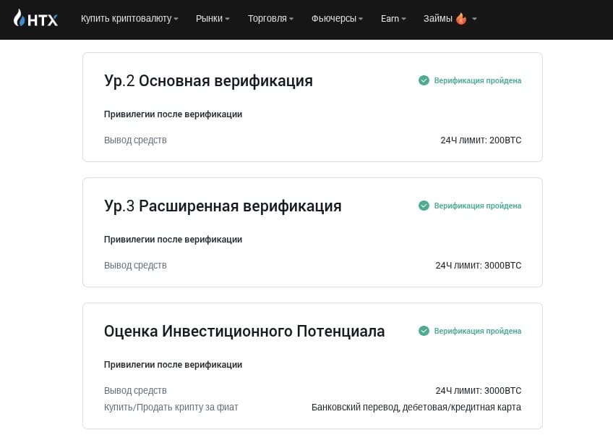Click Верификация пройдена status in Ур.2 card
The width and height of the screenshot is (613, 443).
(x=477, y=80)
